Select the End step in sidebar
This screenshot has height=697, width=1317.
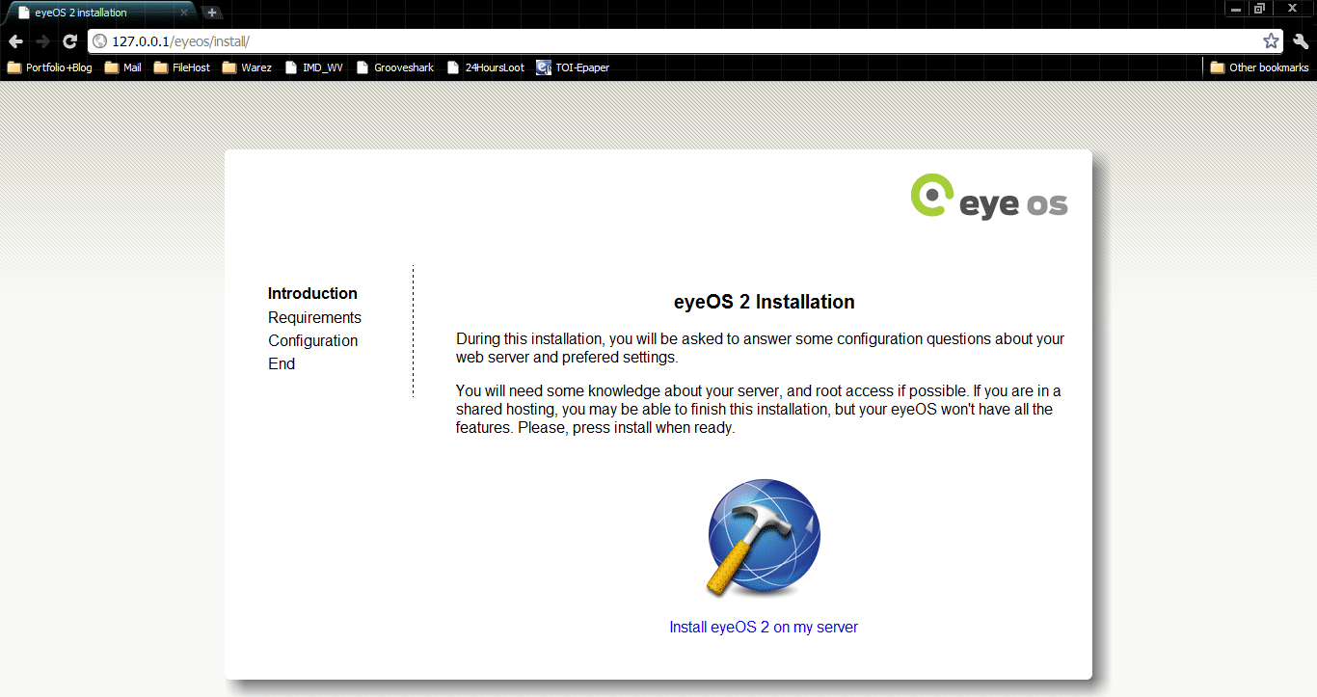282,363
